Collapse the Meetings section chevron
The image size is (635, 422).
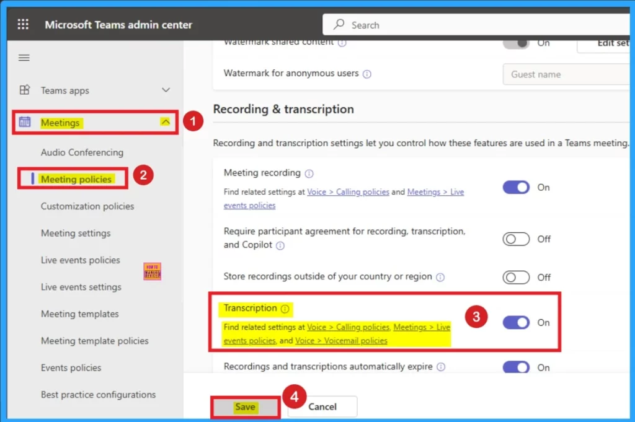pos(165,122)
